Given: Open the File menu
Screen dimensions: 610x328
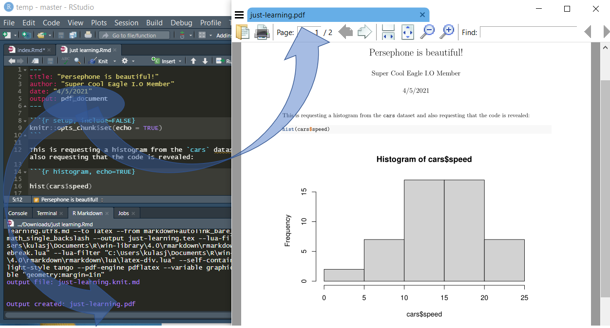Looking at the screenshot, I should click(x=9, y=23).
